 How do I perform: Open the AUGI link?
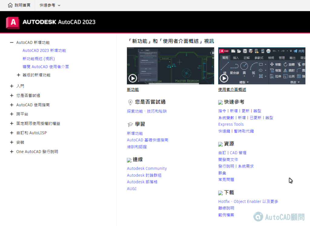(x=132, y=189)
